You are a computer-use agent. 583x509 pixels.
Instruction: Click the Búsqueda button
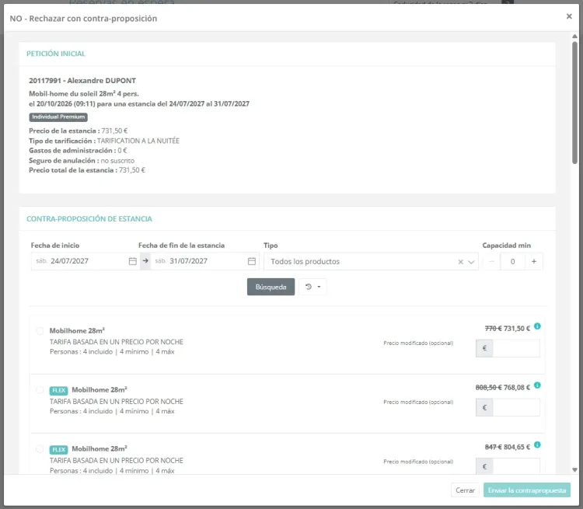pos(271,287)
